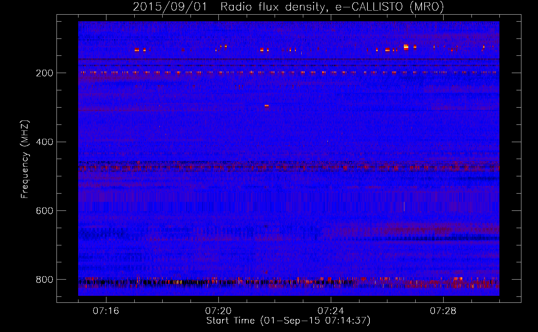Click the 200 frequency tick label

pyautogui.click(x=44, y=73)
